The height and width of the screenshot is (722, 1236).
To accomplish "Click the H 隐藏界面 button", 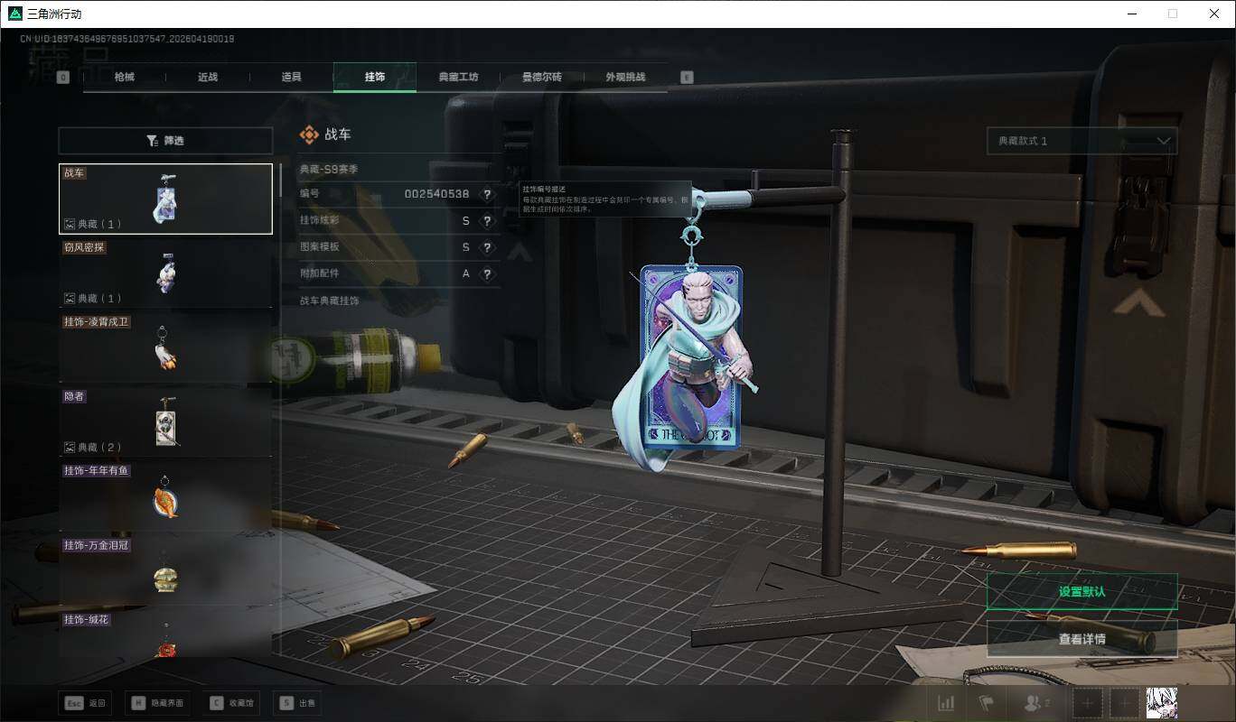I will [x=158, y=703].
